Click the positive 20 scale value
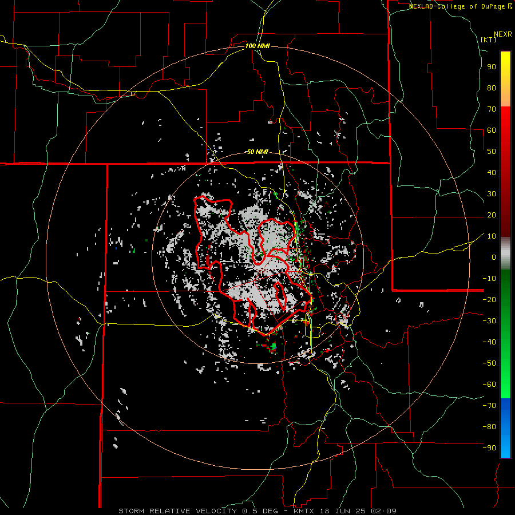 [492, 215]
